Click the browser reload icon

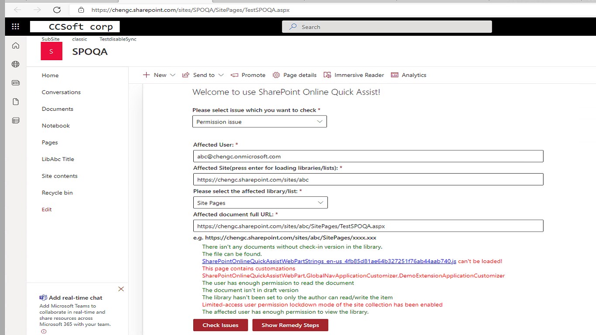click(x=57, y=10)
